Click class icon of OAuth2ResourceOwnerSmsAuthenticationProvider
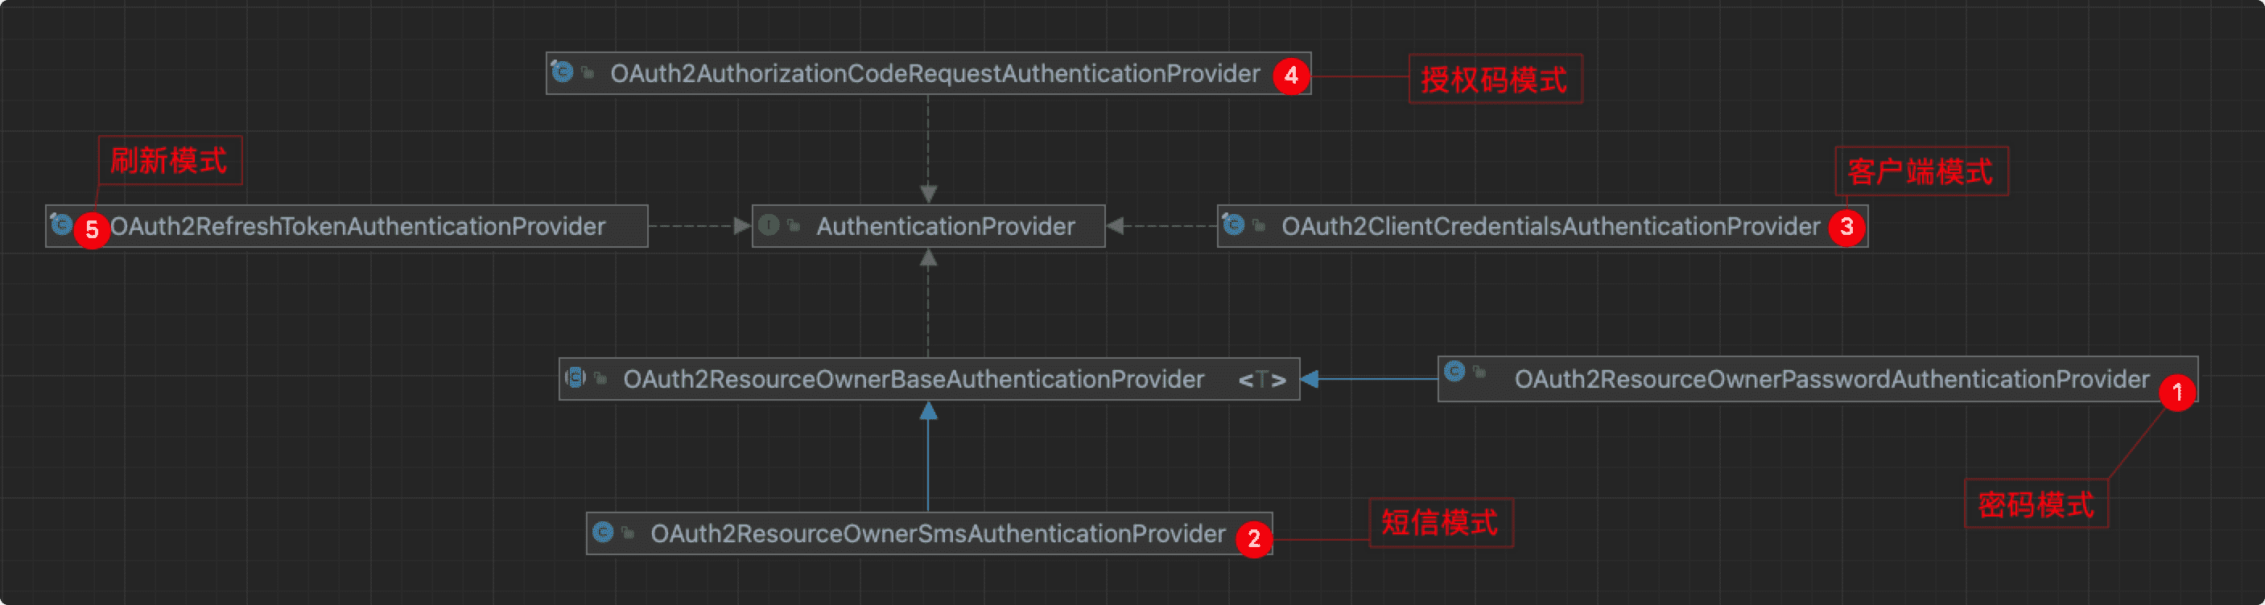Image resolution: width=2265 pixels, height=605 pixels. pyautogui.click(x=602, y=531)
